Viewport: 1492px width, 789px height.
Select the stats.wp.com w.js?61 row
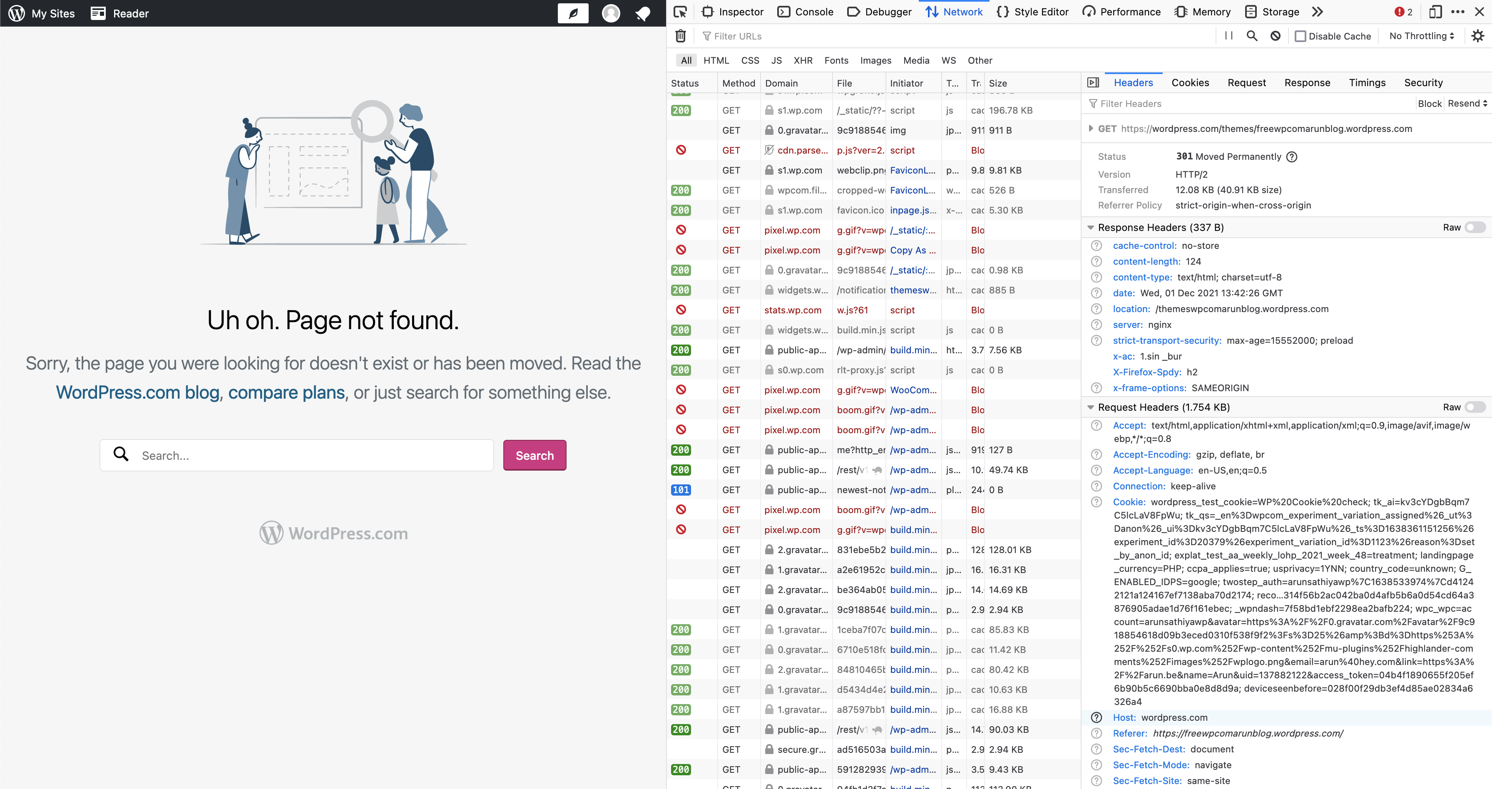pyautogui.click(x=873, y=310)
